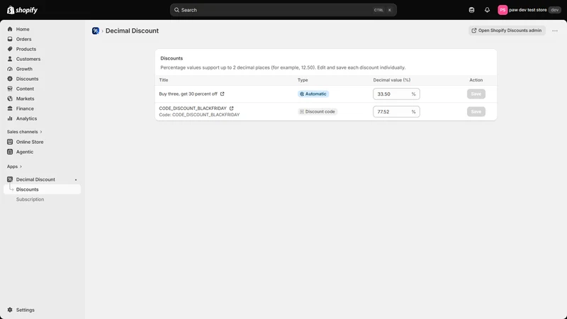Viewport: 567px width, 319px height.
Task: Click the pin dot next to Decimal Discount
Action: (x=76, y=180)
